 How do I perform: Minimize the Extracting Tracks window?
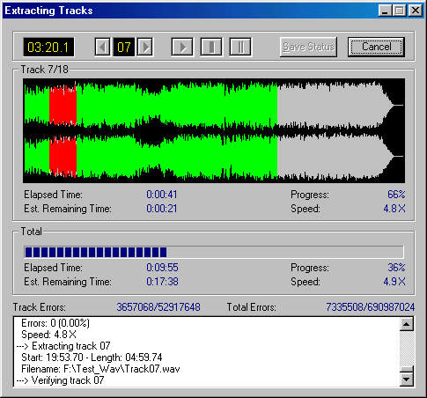385,11
